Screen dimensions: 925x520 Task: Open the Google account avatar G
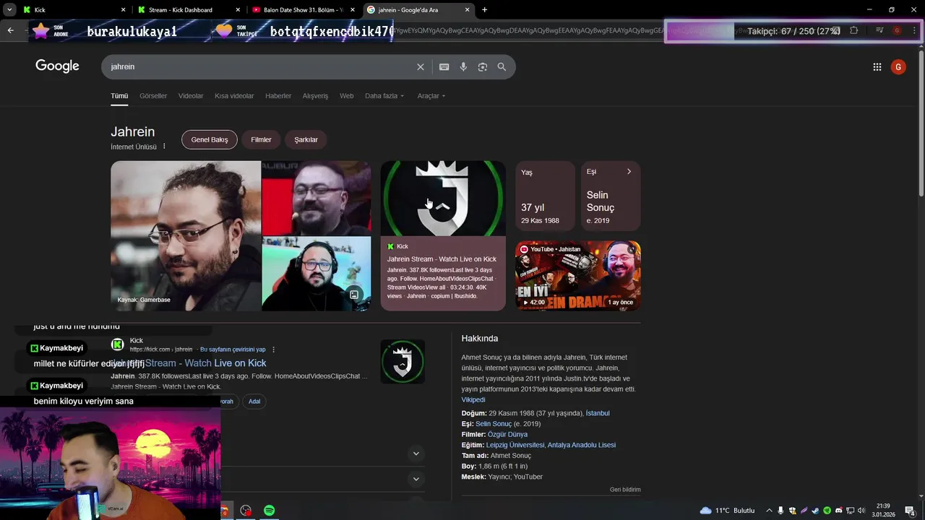898,67
